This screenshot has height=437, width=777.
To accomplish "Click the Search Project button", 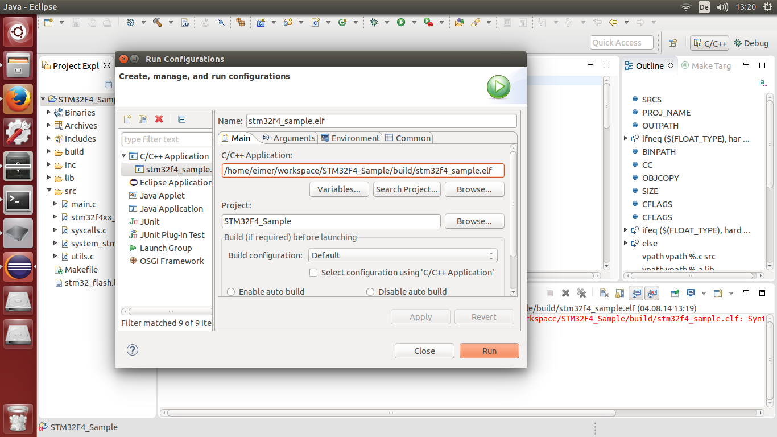I will point(407,189).
